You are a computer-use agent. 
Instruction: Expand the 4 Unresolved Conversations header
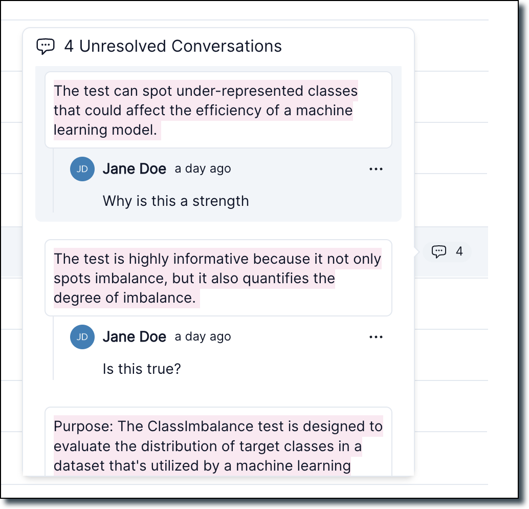coord(172,46)
